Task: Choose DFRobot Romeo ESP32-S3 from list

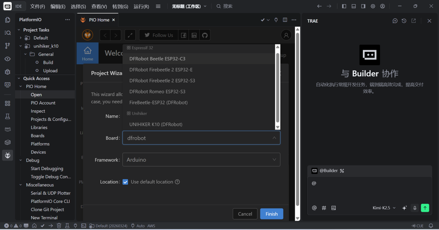Action: (199, 92)
